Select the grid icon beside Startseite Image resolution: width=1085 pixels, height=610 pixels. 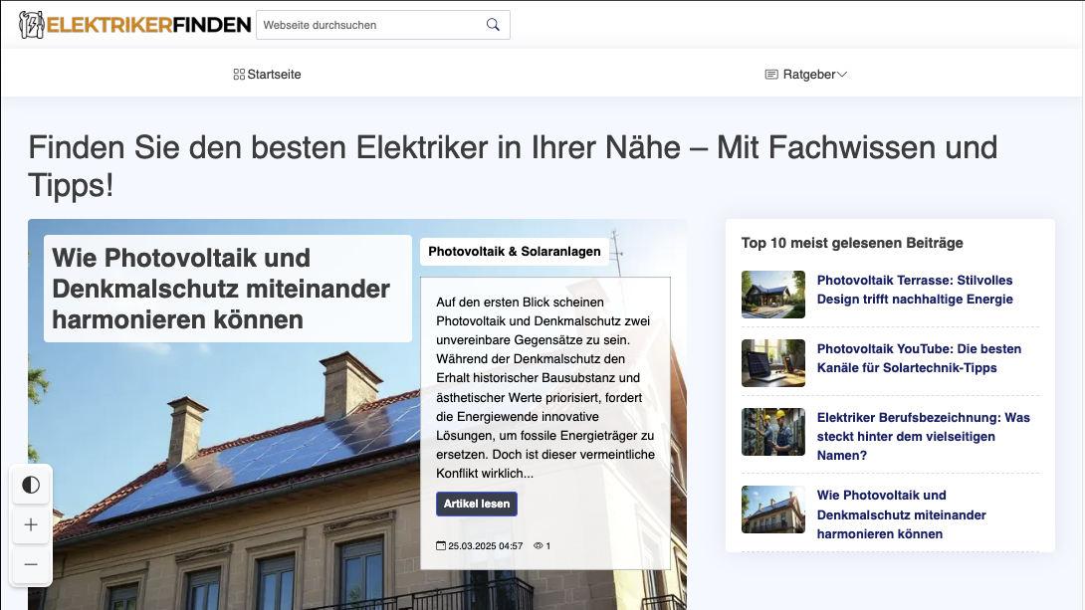(237, 74)
